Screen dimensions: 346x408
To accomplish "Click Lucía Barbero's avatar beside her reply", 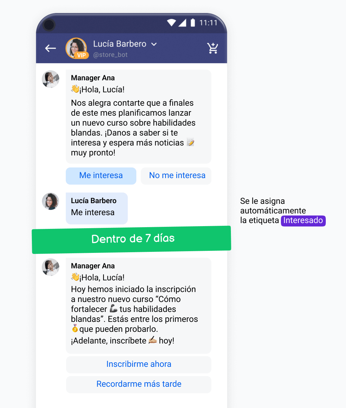I will click(51, 201).
